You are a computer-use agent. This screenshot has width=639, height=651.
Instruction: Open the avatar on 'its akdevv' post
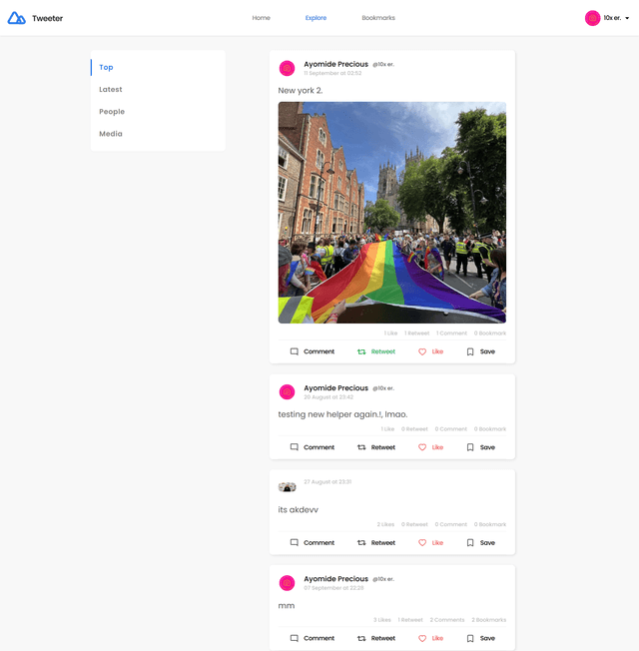287,487
